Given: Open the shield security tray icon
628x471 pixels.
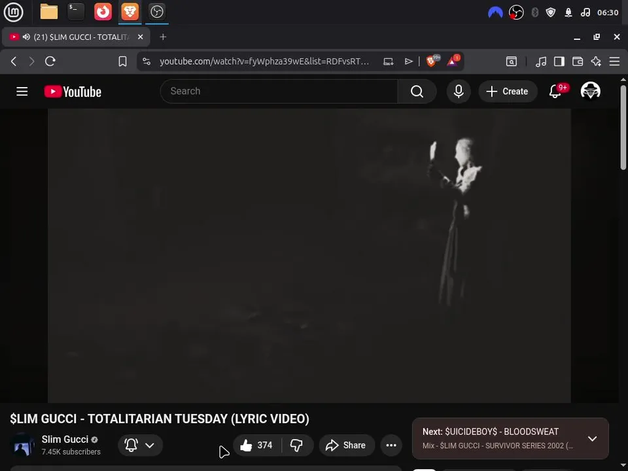Looking at the screenshot, I should pos(551,12).
